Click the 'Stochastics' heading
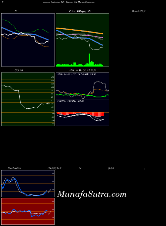This screenshot has width=166, height=226. (14, 168)
